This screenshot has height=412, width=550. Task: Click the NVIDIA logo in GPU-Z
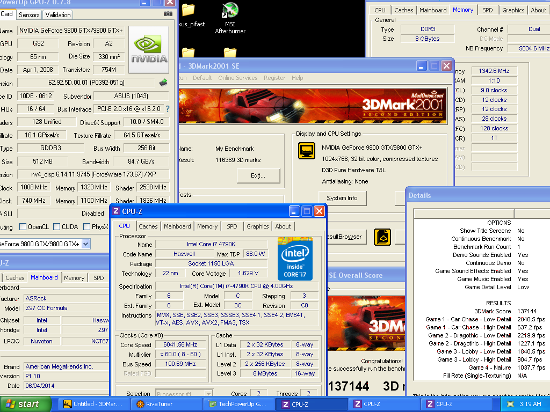[149, 49]
